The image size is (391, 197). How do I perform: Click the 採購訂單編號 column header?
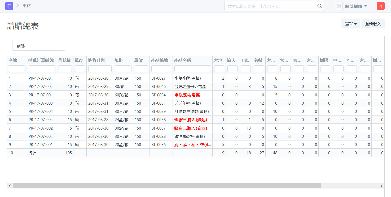coord(41,60)
